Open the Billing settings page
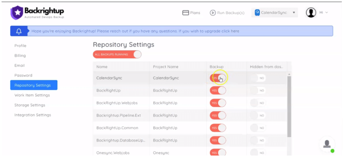343x157 pixels. [x=20, y=55]
